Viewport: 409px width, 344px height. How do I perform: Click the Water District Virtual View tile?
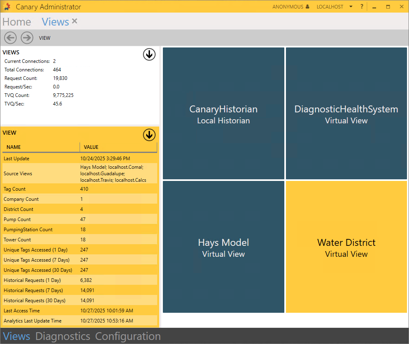(x=346, y=247)
